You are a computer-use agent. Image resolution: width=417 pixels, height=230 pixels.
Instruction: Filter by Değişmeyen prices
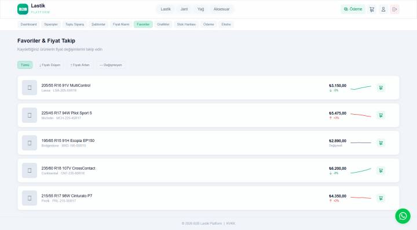tap(111, 65)
